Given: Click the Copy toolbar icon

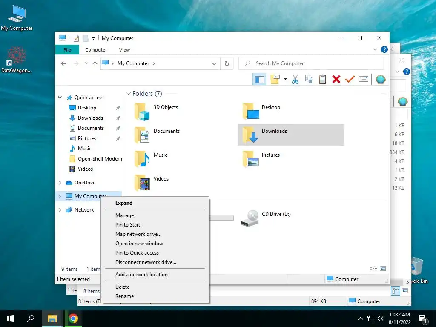Looking at the screenshot, I should click(309, 79).
